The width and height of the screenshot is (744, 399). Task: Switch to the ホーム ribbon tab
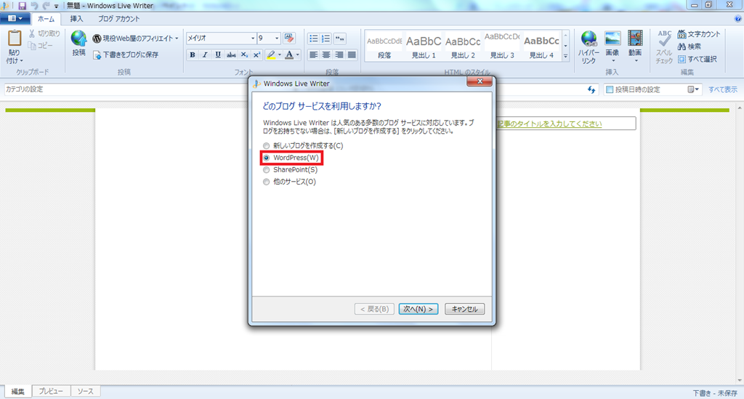46,19
